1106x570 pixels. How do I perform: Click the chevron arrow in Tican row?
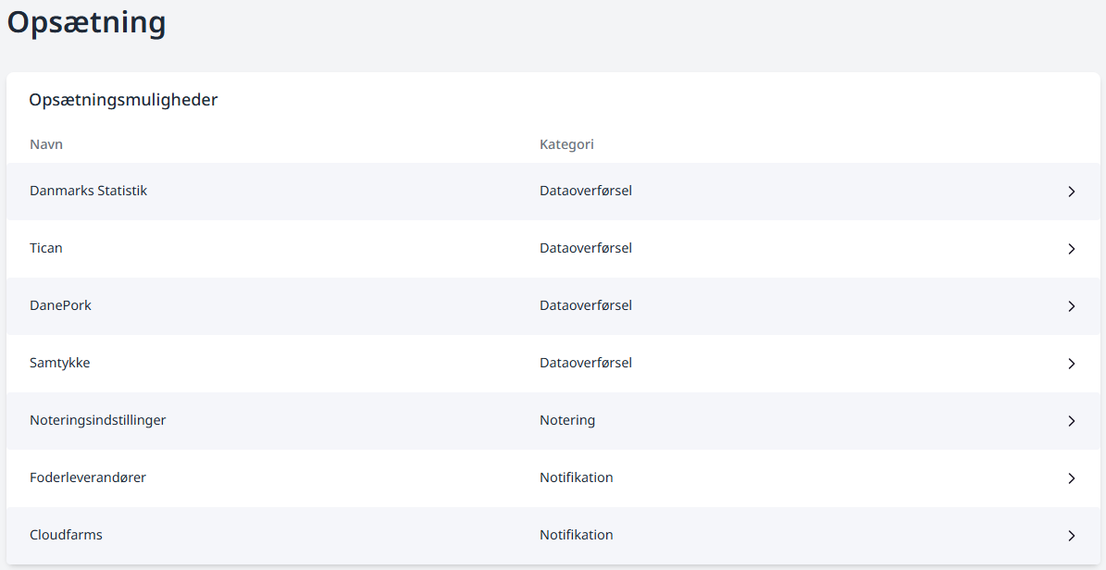(1071, 249)
